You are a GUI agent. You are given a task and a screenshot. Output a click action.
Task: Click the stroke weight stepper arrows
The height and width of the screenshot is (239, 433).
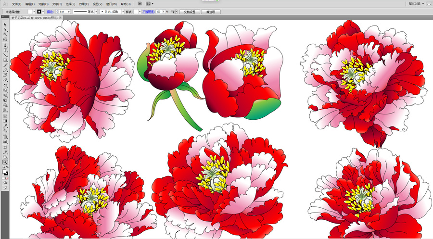click(57, 12)
